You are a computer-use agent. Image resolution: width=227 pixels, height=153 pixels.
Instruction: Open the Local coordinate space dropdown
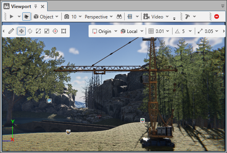[142, 31]
